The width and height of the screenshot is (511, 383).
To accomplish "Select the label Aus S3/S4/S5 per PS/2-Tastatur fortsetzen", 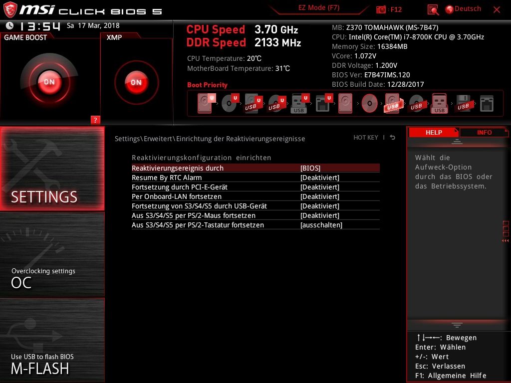I will [198, 225].
